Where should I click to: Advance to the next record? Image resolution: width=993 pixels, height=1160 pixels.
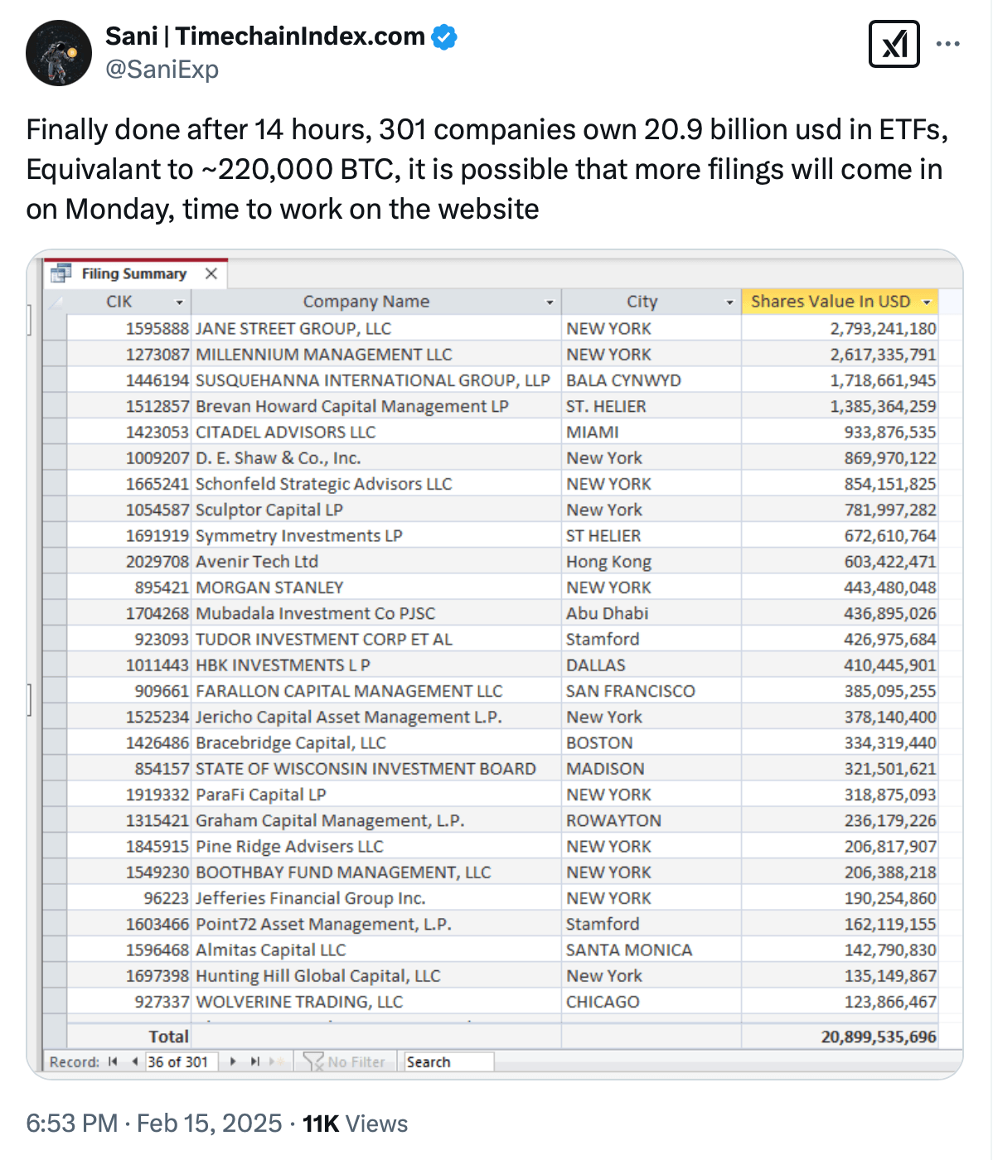pos(232,1061)
